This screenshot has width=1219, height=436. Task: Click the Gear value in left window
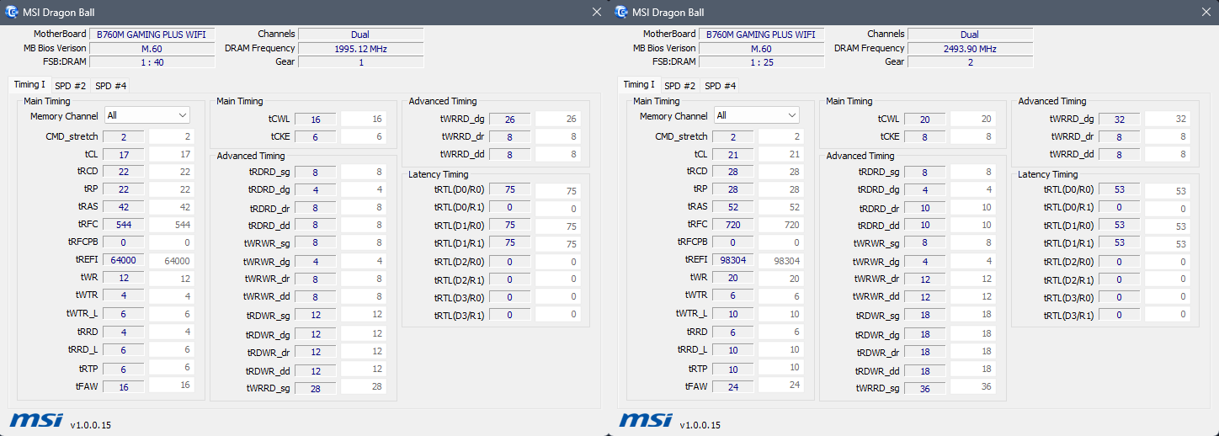[361, 62]
